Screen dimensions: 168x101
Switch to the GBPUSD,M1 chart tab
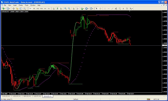[x=27, y=96]
